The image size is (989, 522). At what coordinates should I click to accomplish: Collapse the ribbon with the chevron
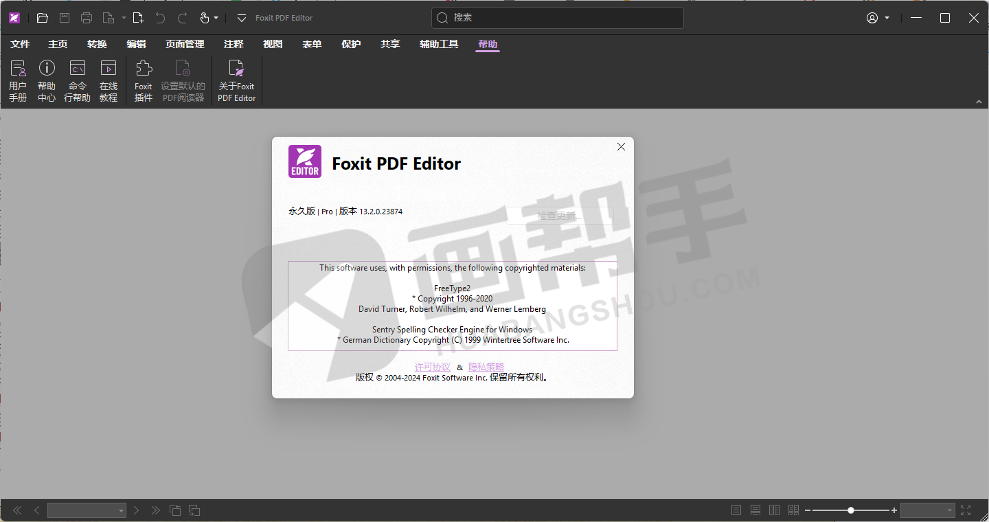pos(979,102)
